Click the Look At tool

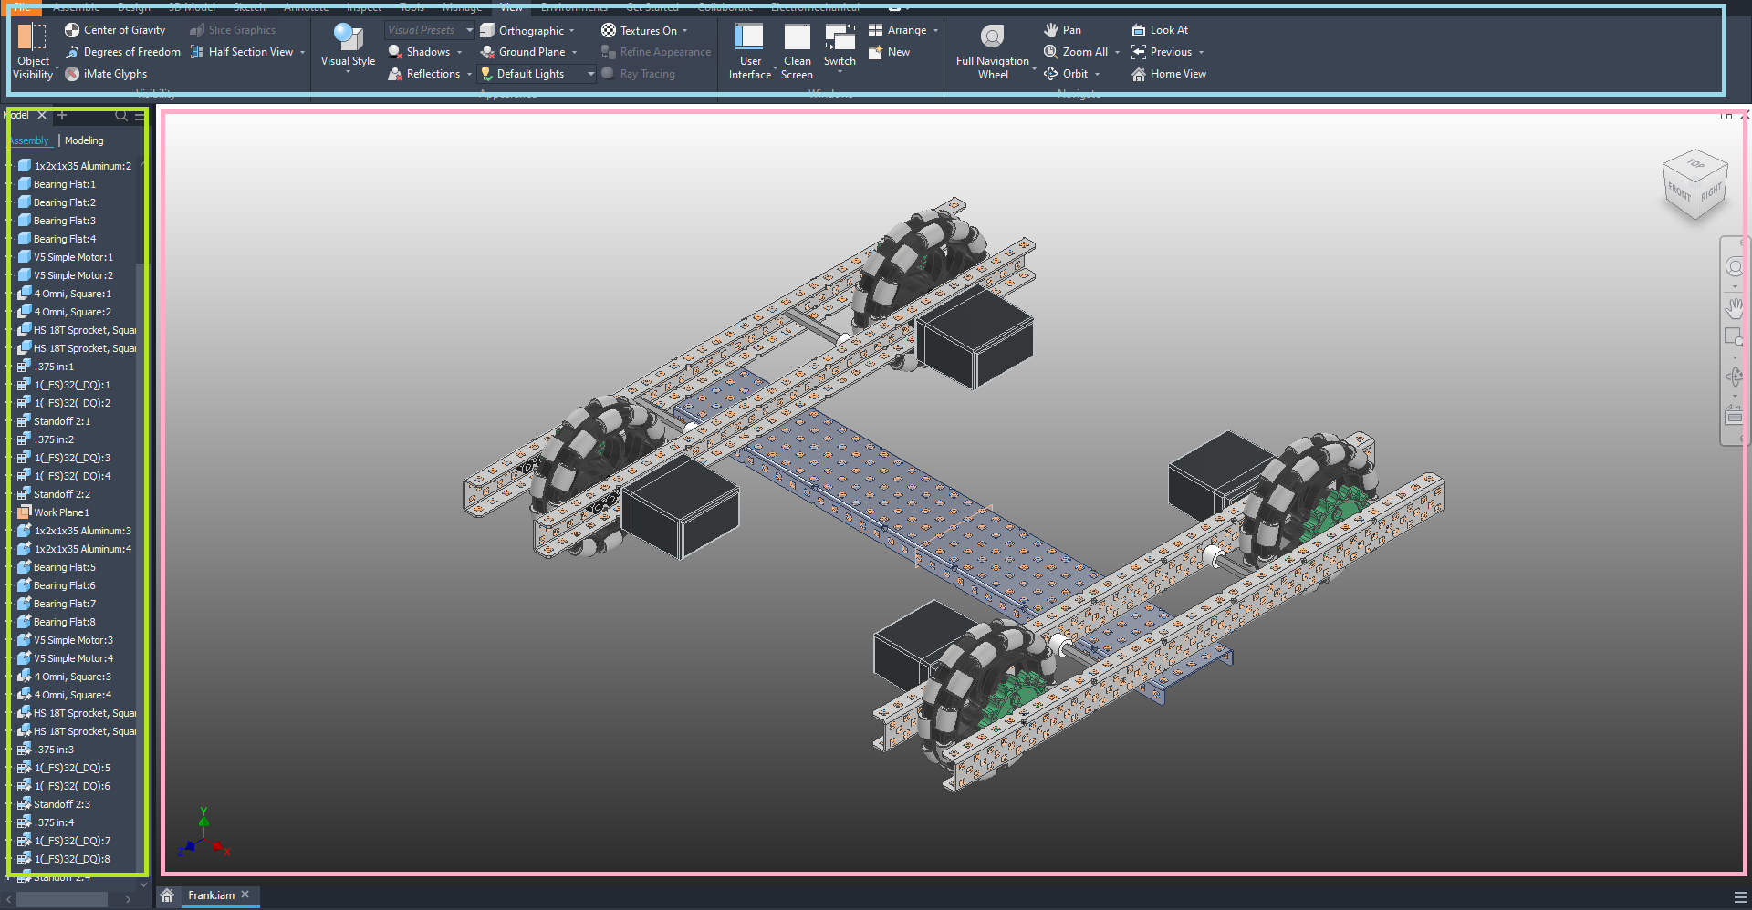(x=1160, y=30)
